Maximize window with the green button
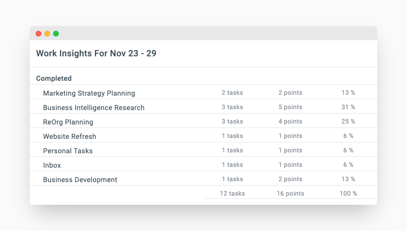The height and width of the screenshot is (231, 407). (56, 34)
